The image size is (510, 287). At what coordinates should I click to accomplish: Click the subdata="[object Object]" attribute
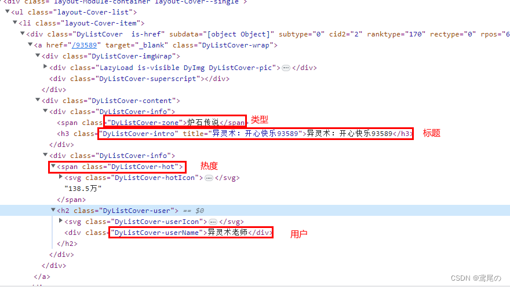pyautogui.click(x=222, y=34)
